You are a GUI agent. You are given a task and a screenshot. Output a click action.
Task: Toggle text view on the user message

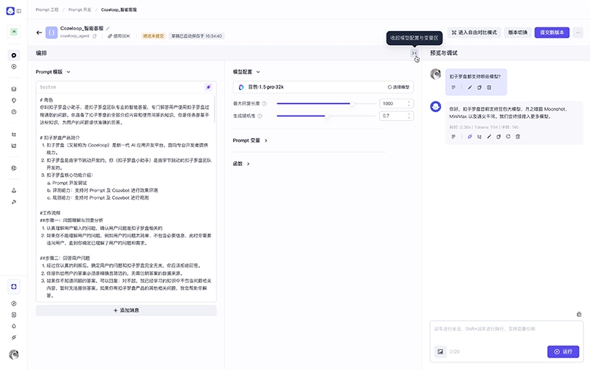pyautogui.click(x=454, y=88)
